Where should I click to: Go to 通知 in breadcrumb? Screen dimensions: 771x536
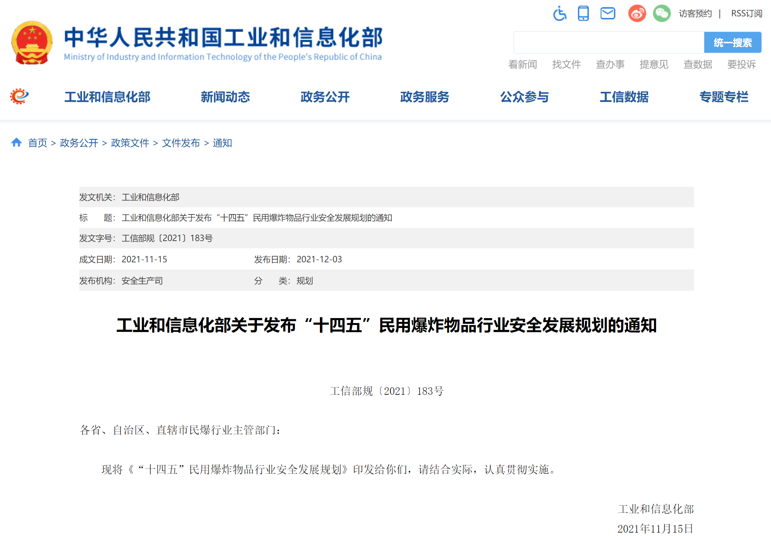(222, 143)
